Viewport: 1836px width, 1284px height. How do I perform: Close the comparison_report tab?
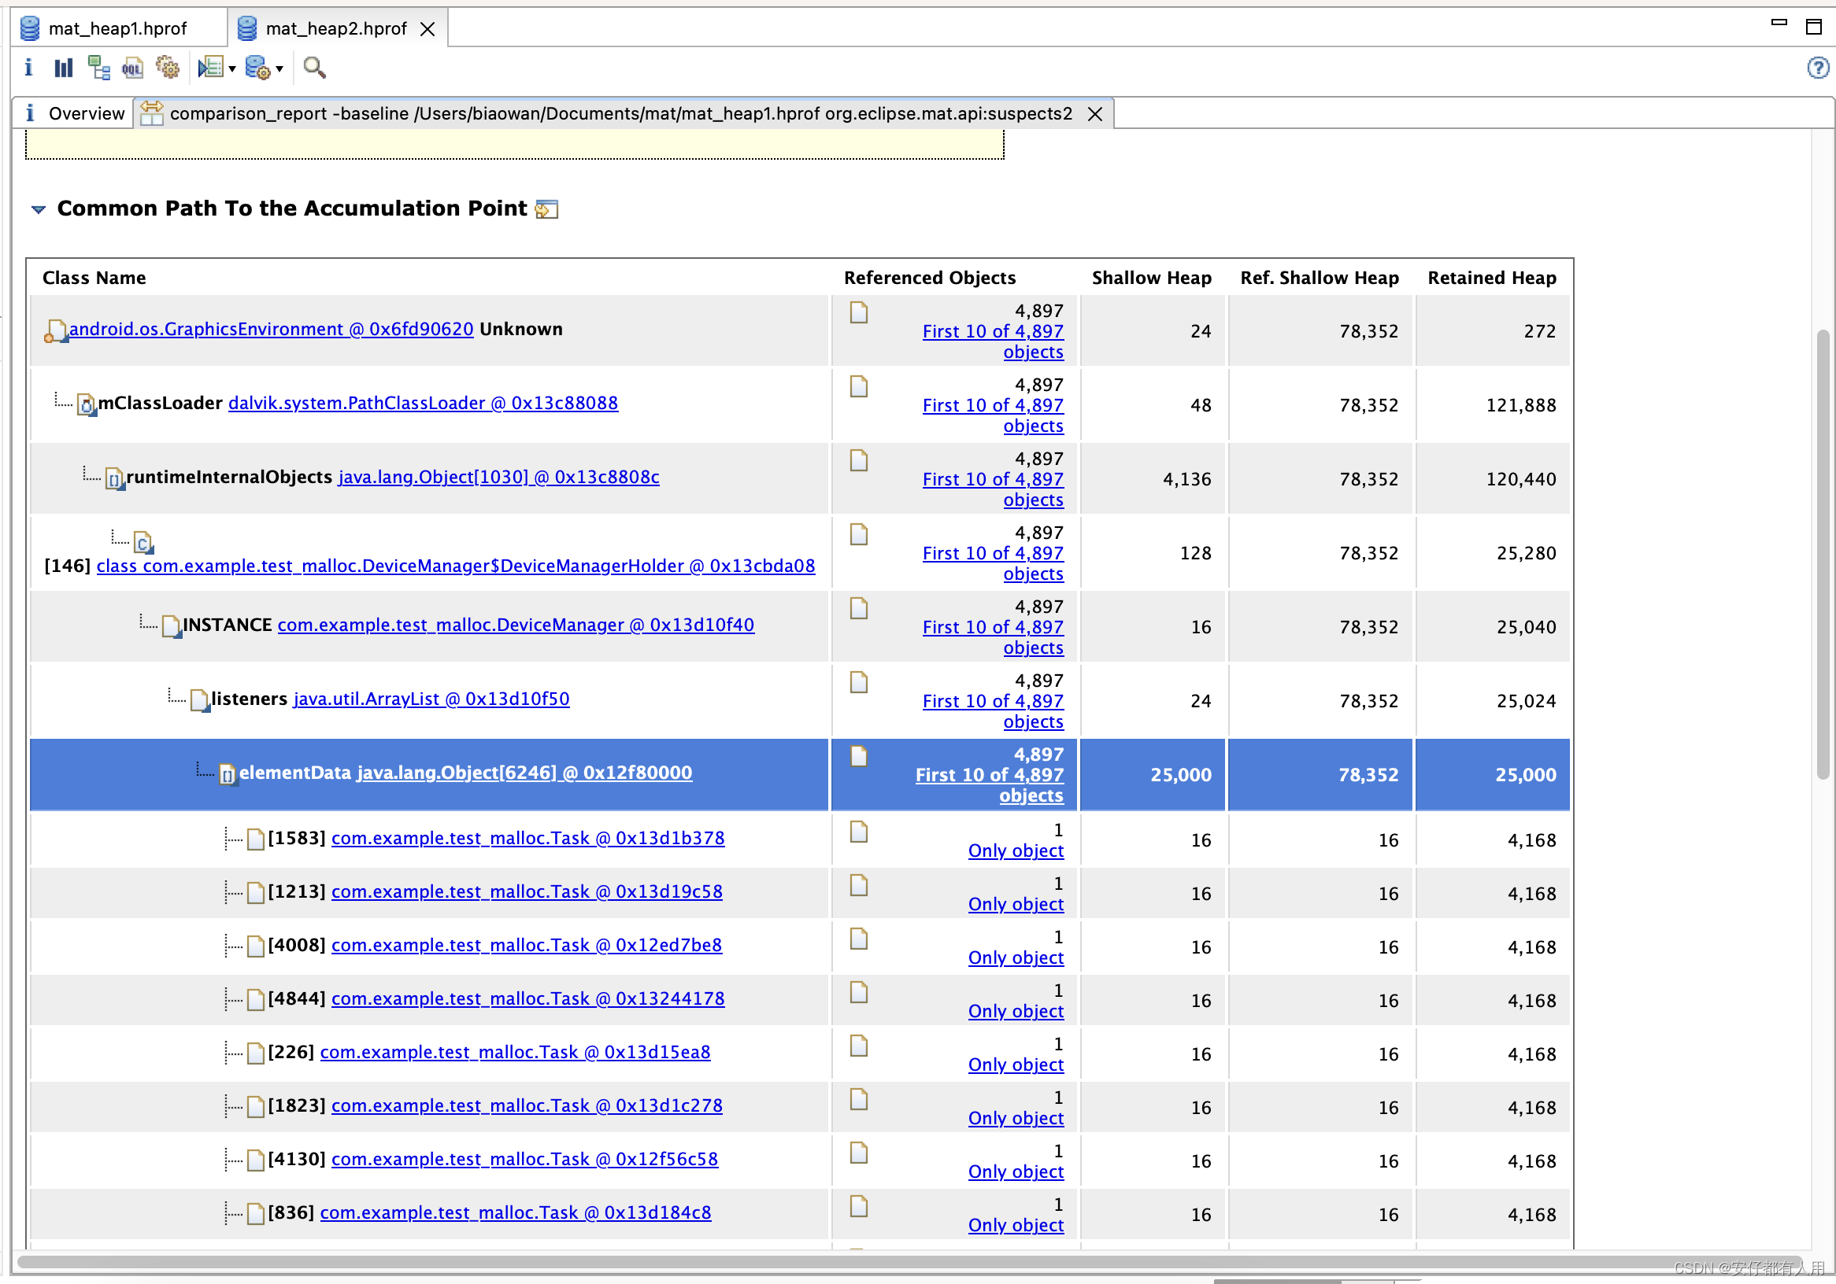coord(1094,114)
